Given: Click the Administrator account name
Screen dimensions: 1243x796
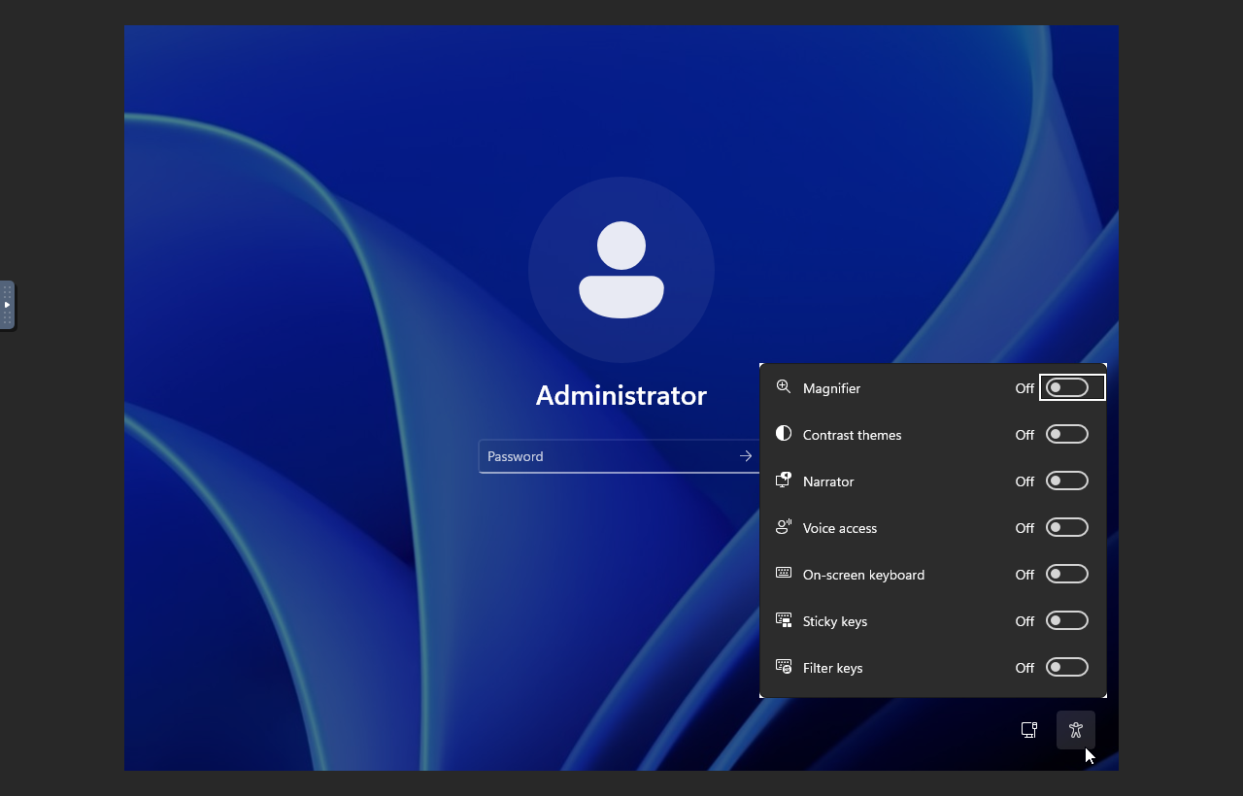Looking at the screenshot, I should 621,395.
